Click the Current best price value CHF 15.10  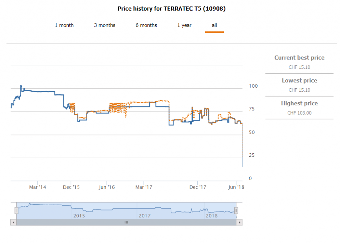pos(299,67)
